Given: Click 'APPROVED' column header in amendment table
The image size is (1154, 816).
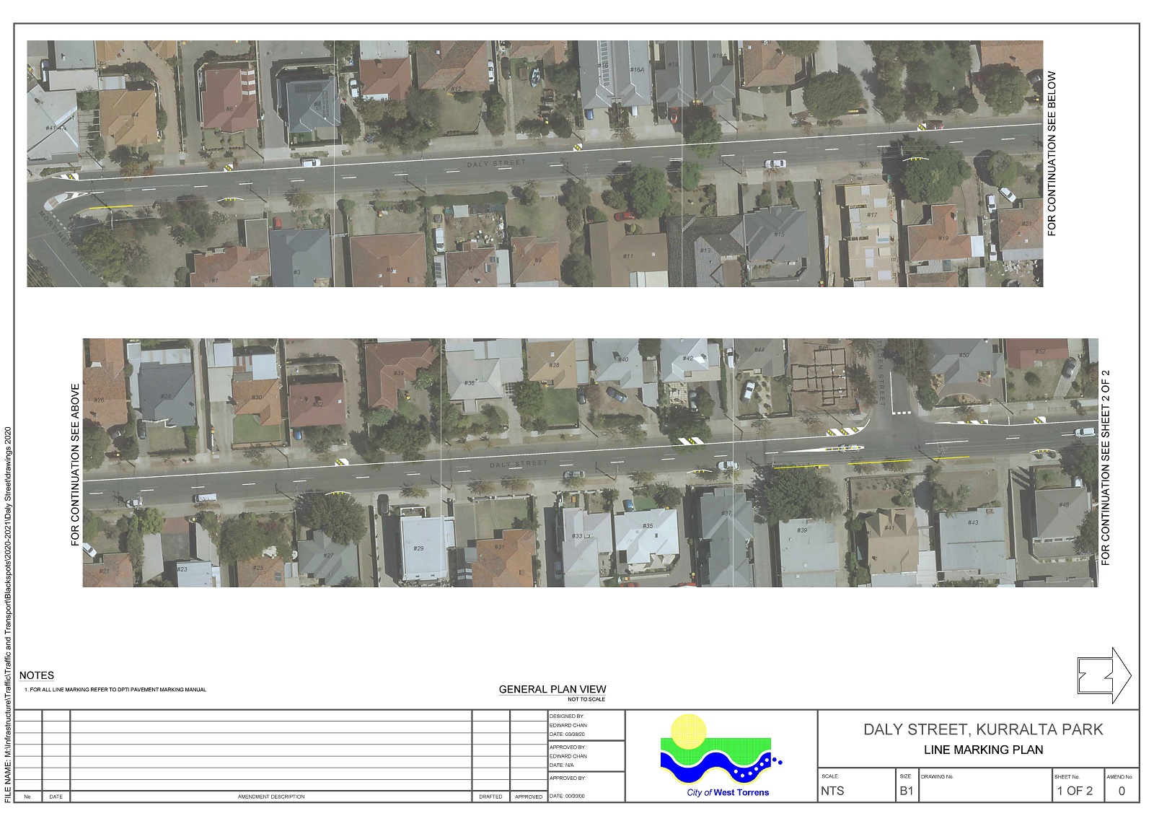Looking at the screenshot, I should (529, 797).
